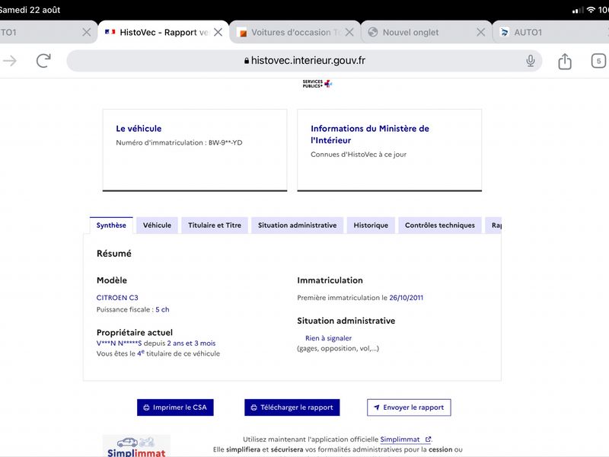
Task: Tap the histovec.interieur.gouv.fr address field
Action: pyautogui.click(x=304, y=61)
